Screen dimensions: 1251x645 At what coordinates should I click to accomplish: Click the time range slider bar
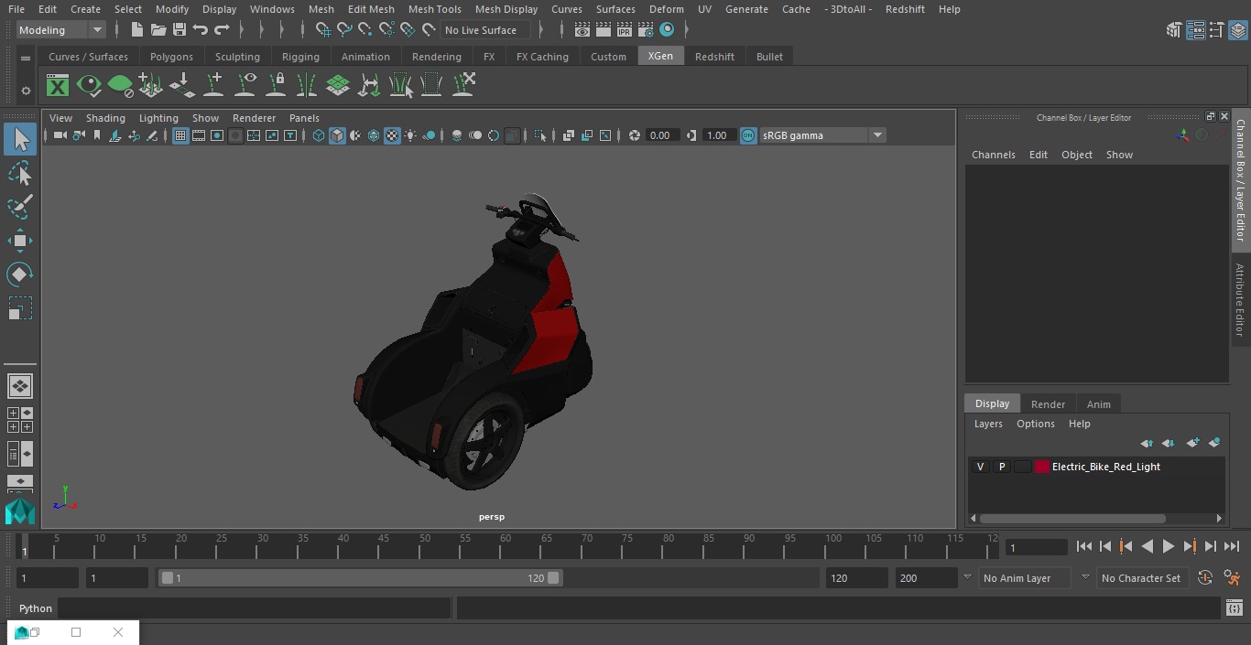360,578
